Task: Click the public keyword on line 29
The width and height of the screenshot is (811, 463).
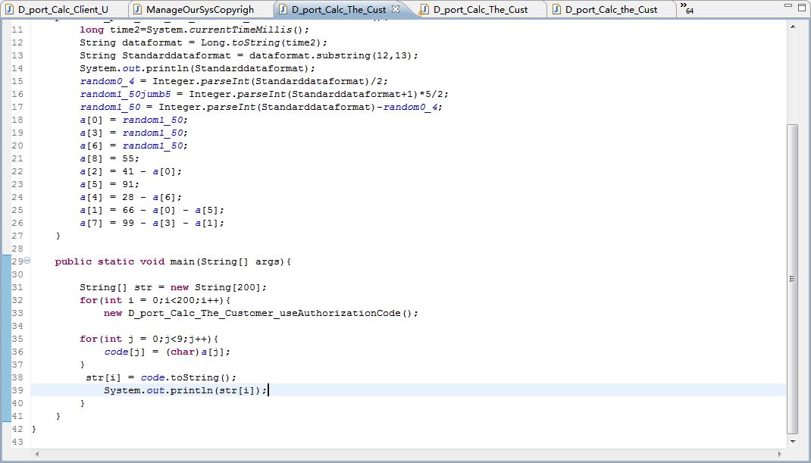Action: (x=73, y=261)
